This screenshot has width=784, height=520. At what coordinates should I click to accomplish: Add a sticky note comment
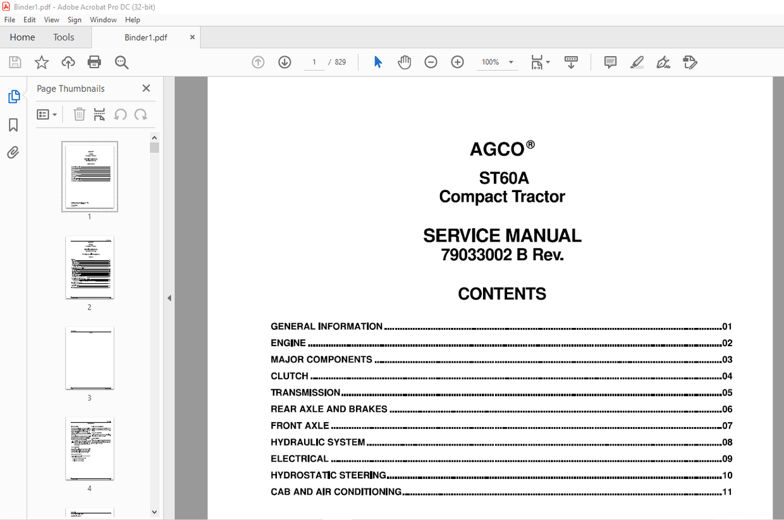click(x=610, y=62)
